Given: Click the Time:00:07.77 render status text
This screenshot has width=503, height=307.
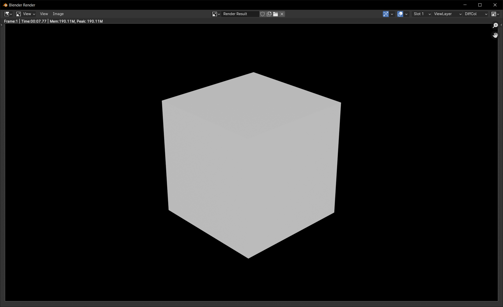Looking at the screenshot, I should [34, 21].
